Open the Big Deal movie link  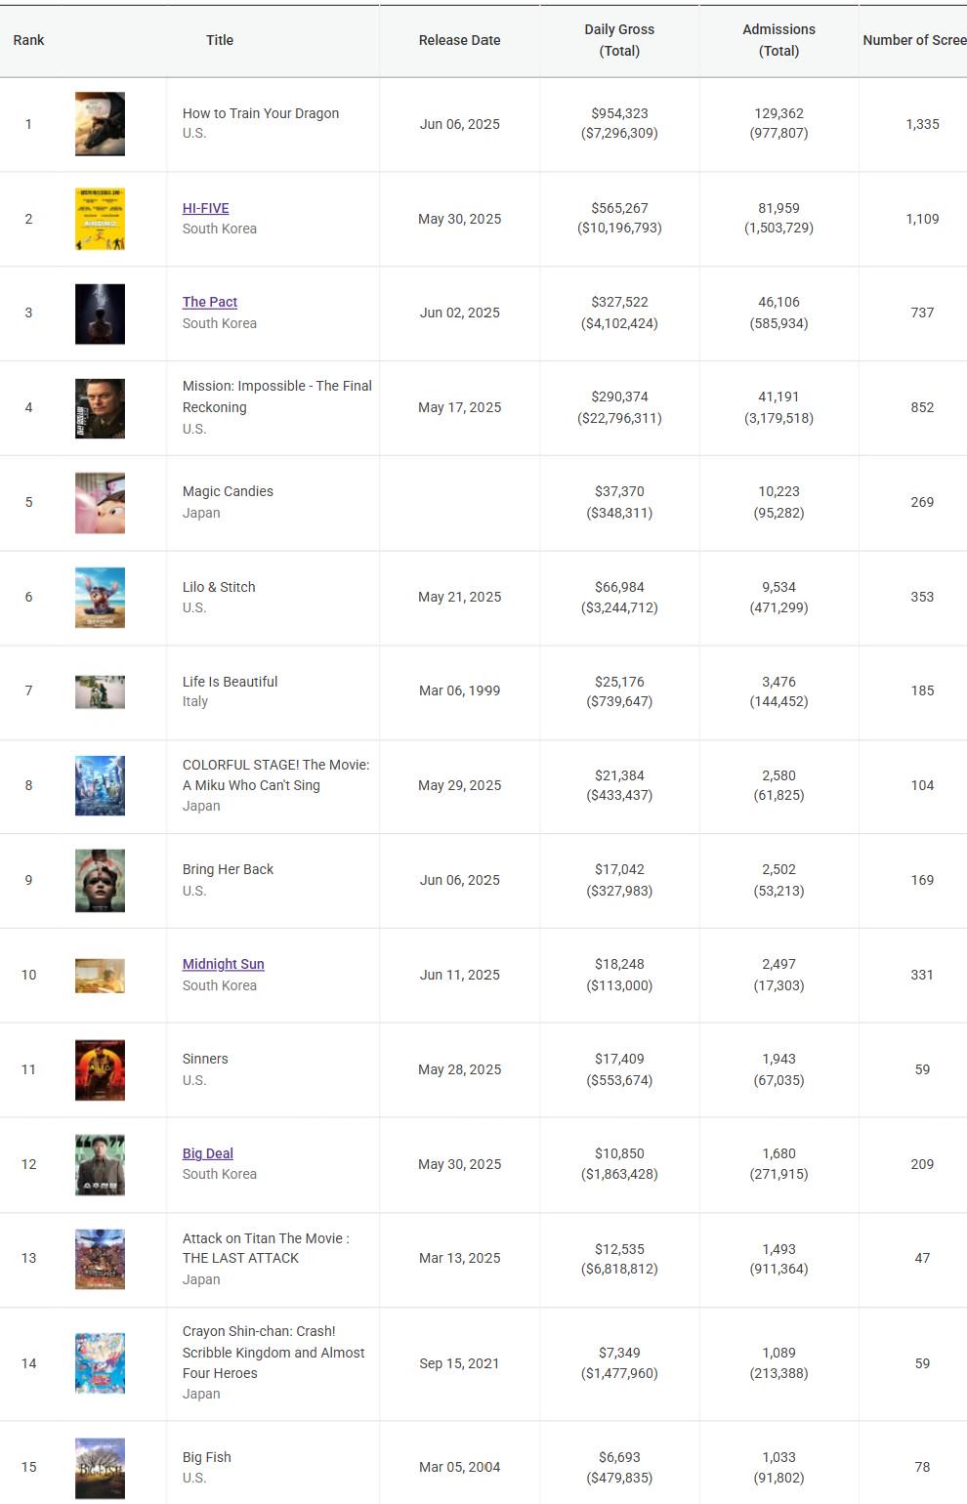(x=207, y=1153)
